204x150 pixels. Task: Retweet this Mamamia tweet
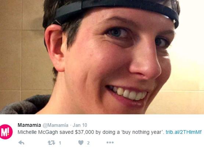(x=51, y=143)
